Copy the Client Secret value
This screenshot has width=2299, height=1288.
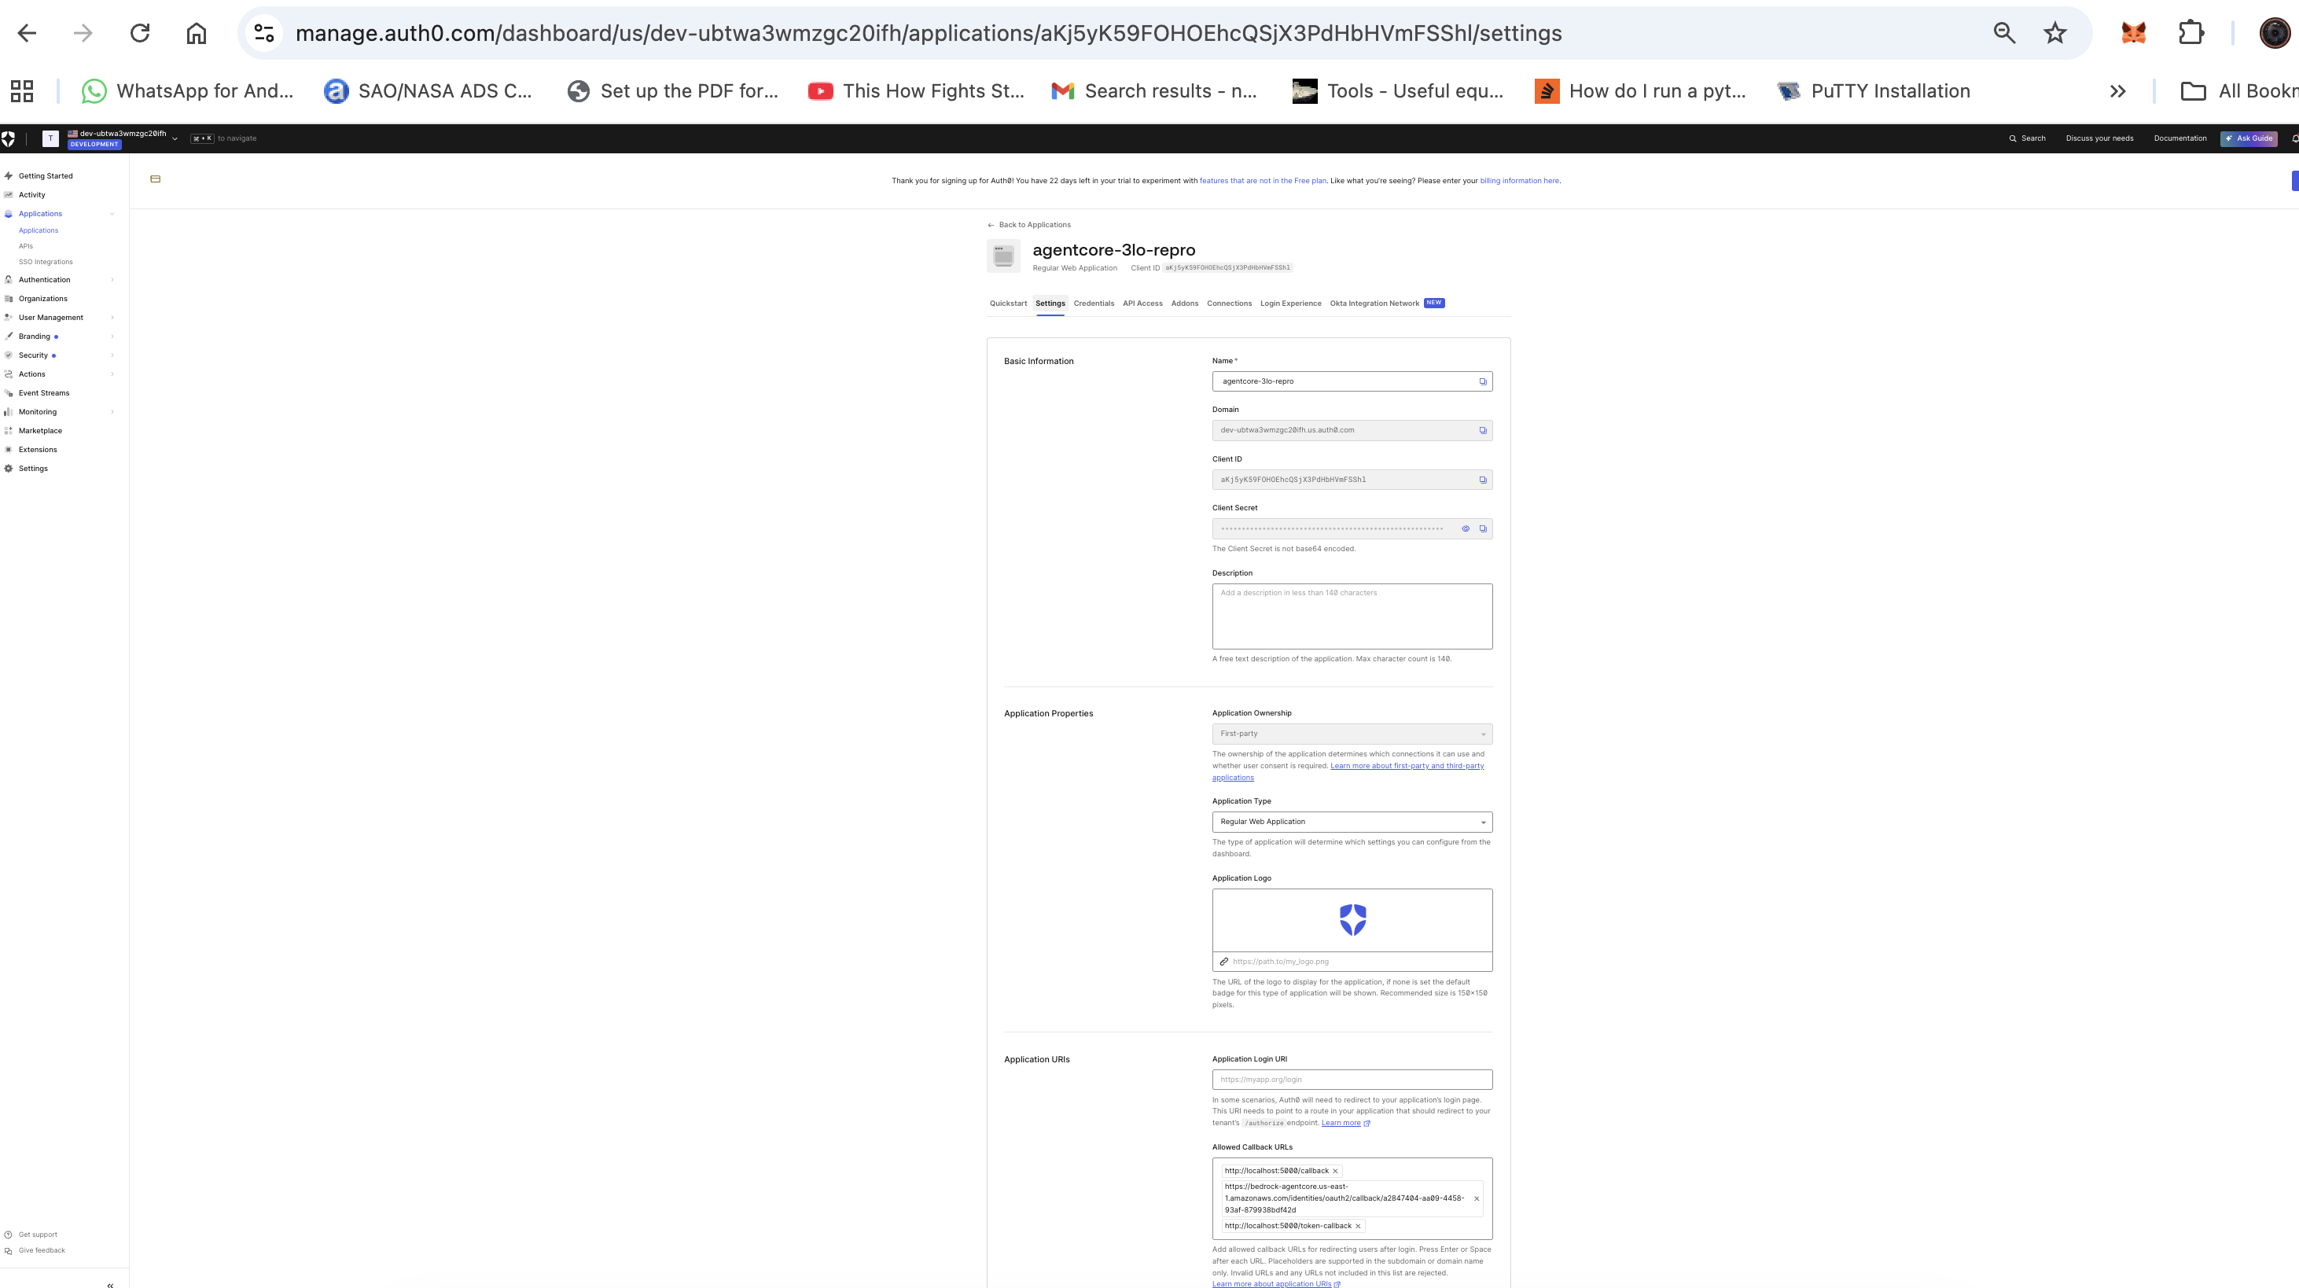pyautogui.click(x=1482, y=529)
